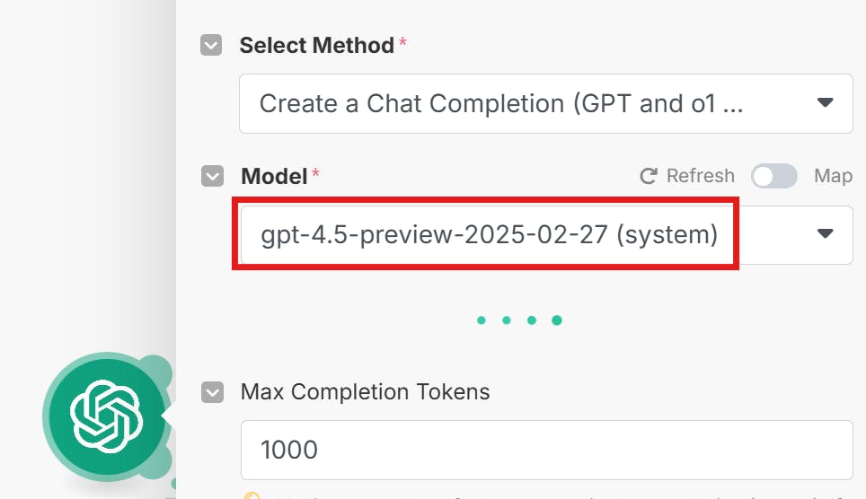Click the Map label text
Screen dimensions: 866x499
pos(833,176)
